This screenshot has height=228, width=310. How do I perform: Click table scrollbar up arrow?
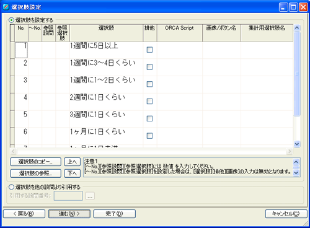coord(297,28)
